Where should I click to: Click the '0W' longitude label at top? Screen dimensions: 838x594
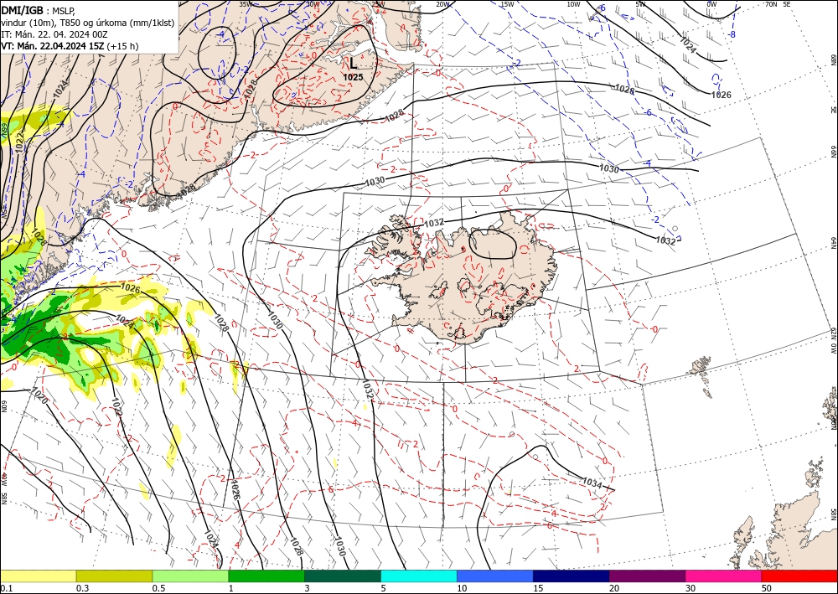coord(711,4)
